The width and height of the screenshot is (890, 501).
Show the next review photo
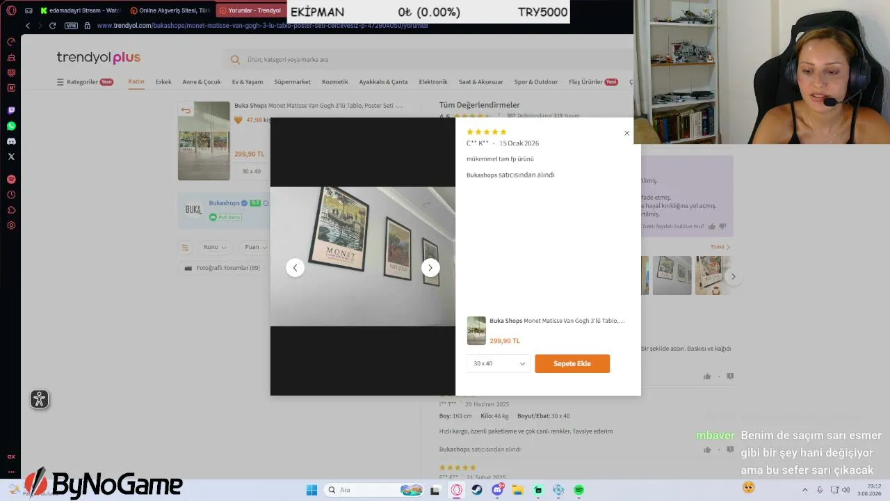point(430,268)
